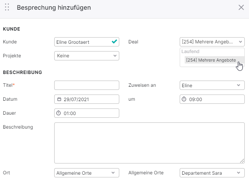Click the clock icon in um field
Image resolution: width=249 pixels, height=184 pixels.
coord(184,99)
